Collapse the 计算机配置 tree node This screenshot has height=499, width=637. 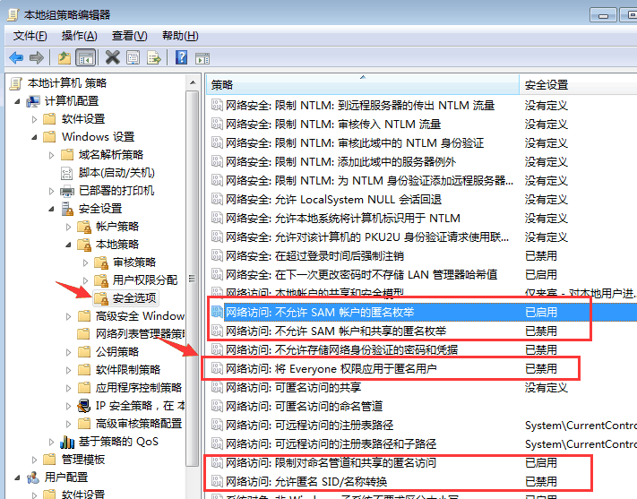pos(17,101)
